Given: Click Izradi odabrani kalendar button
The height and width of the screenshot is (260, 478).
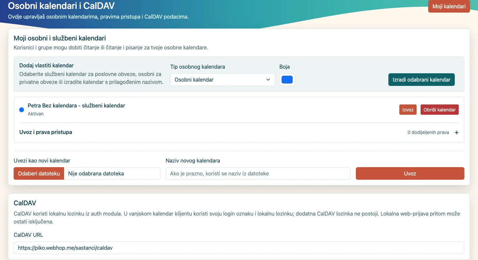Looking at the screenshot, I should pos(422,80).
